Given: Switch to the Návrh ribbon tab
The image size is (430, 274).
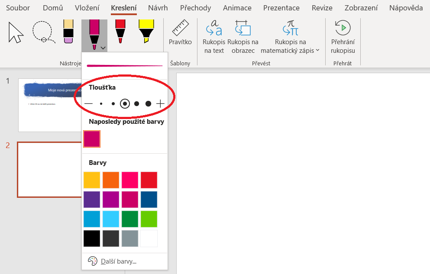Looking at the screenshot, I should (158, 8).
